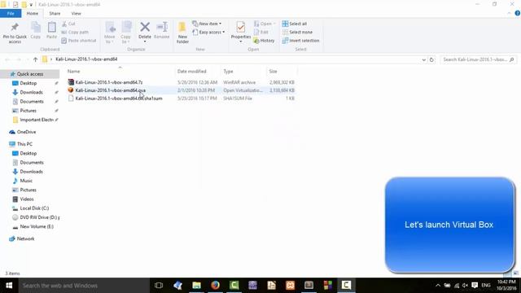521x293 pixels.
Task: Open OneDrive in navigation pane
Action: tap(26, 132)
